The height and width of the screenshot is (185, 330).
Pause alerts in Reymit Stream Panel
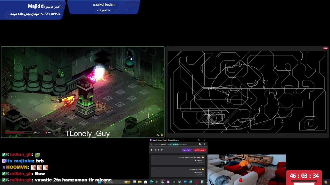coord(155,150)
